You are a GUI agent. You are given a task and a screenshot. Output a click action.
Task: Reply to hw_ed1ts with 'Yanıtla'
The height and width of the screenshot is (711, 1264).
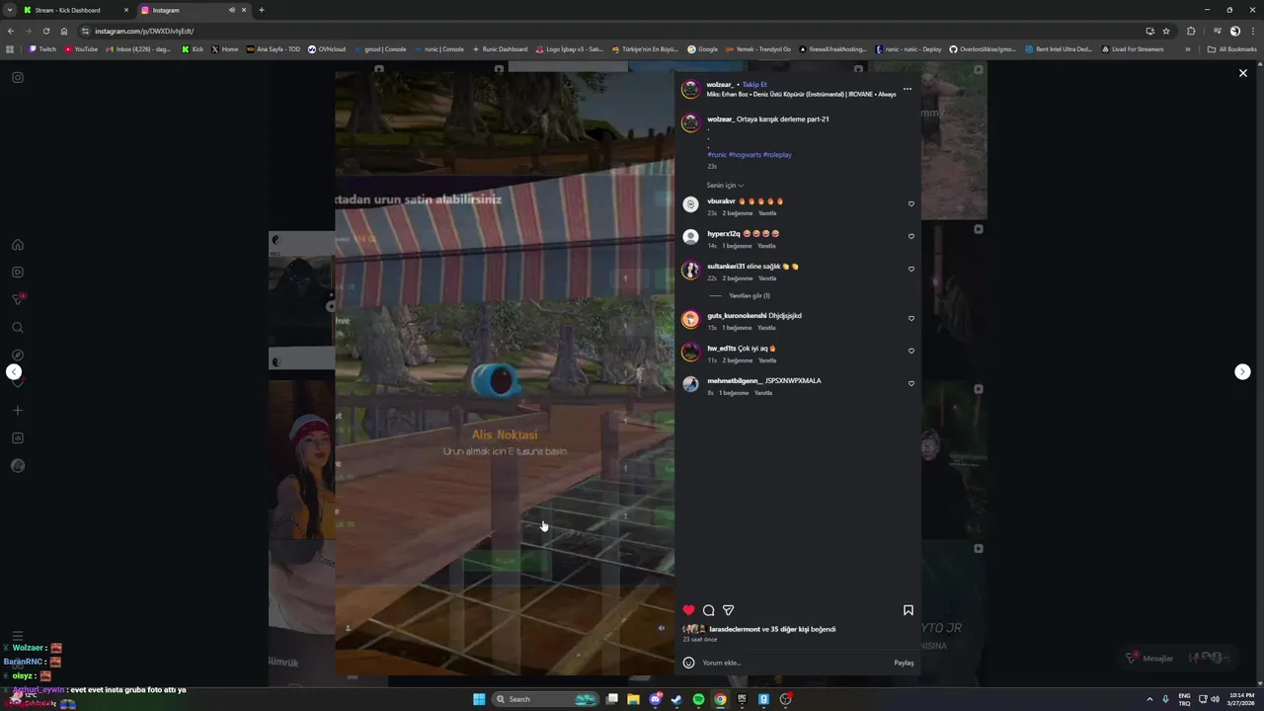coord(767,360)
